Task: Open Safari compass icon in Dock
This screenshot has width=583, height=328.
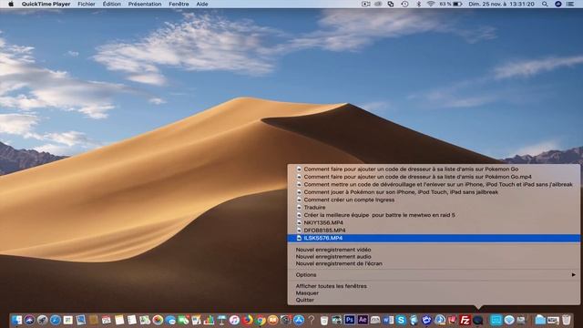Action: [x=56, y=320]
